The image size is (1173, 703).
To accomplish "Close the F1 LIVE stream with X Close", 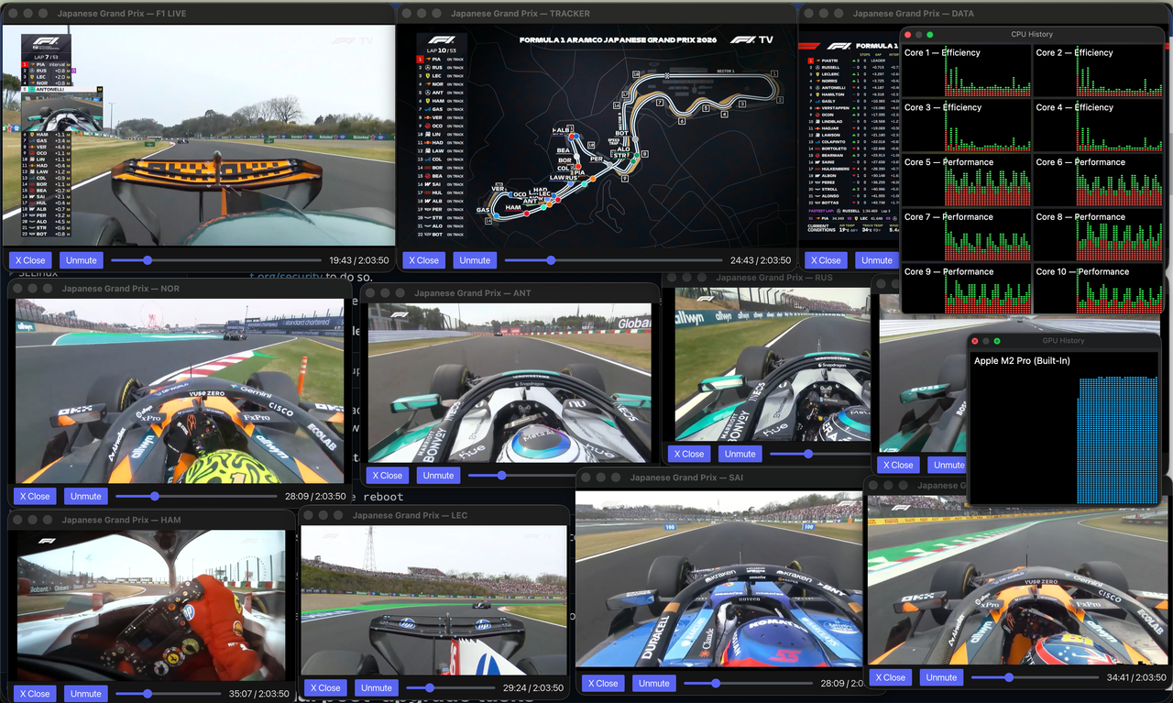I will pyautogui.click(x=32, y=260).
